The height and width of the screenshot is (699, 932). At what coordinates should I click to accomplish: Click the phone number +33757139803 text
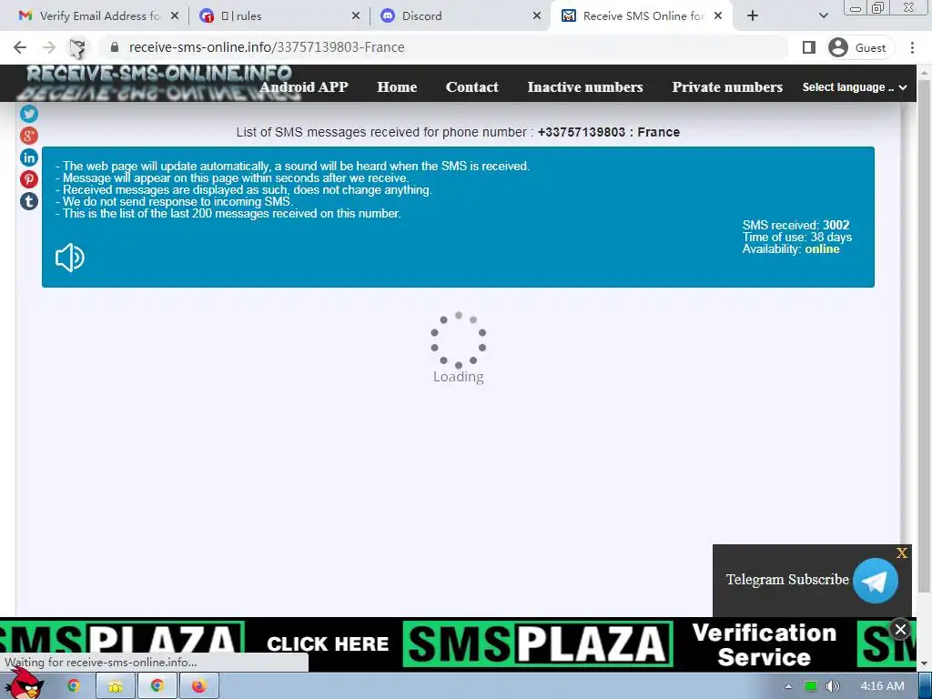click(582, 132)
